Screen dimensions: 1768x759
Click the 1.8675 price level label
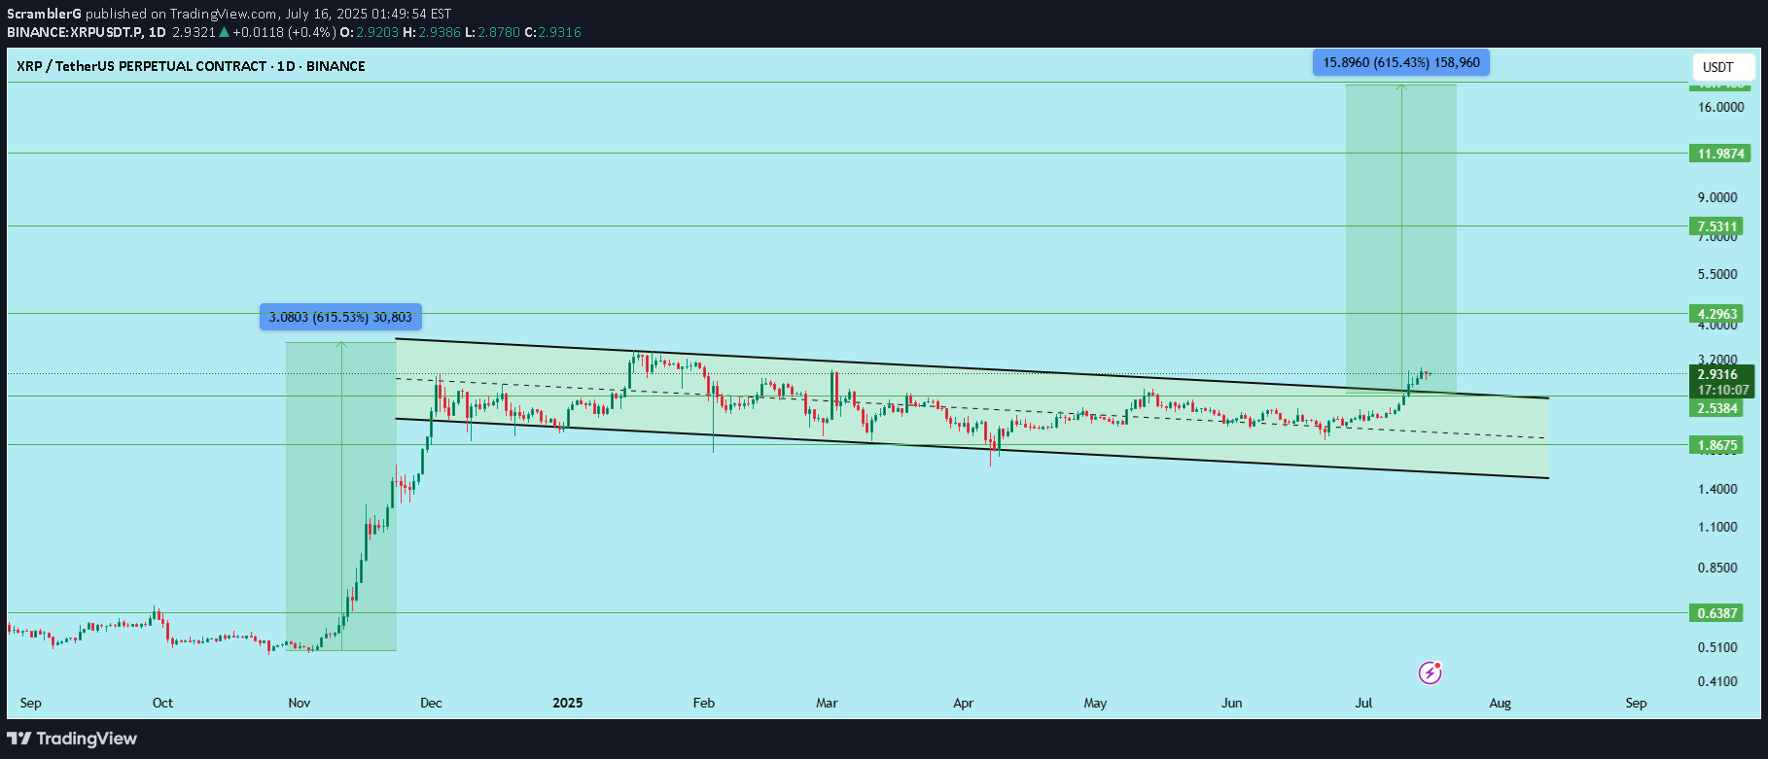click(x=1717, y=445)
